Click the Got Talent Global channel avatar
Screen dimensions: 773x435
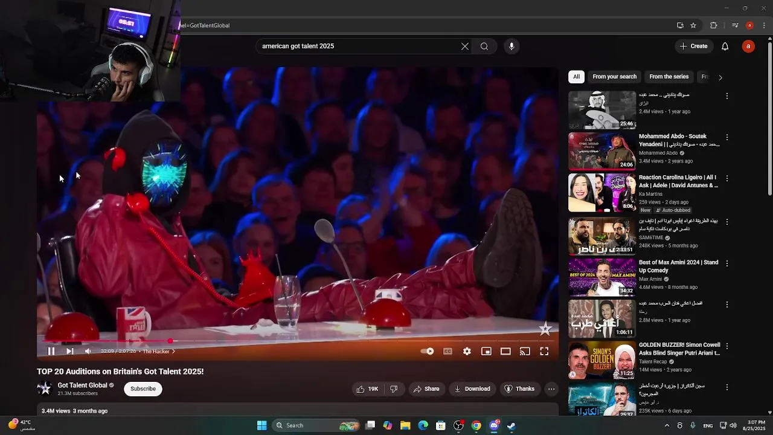tap(45, 388)
